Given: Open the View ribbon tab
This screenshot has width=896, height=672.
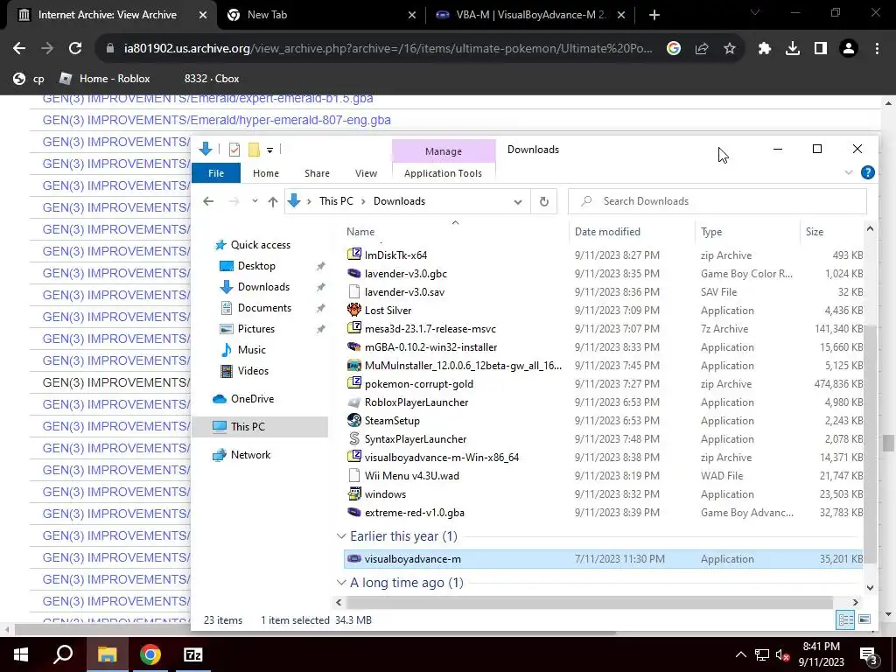Looking at the screenshot, I should 366,173.
